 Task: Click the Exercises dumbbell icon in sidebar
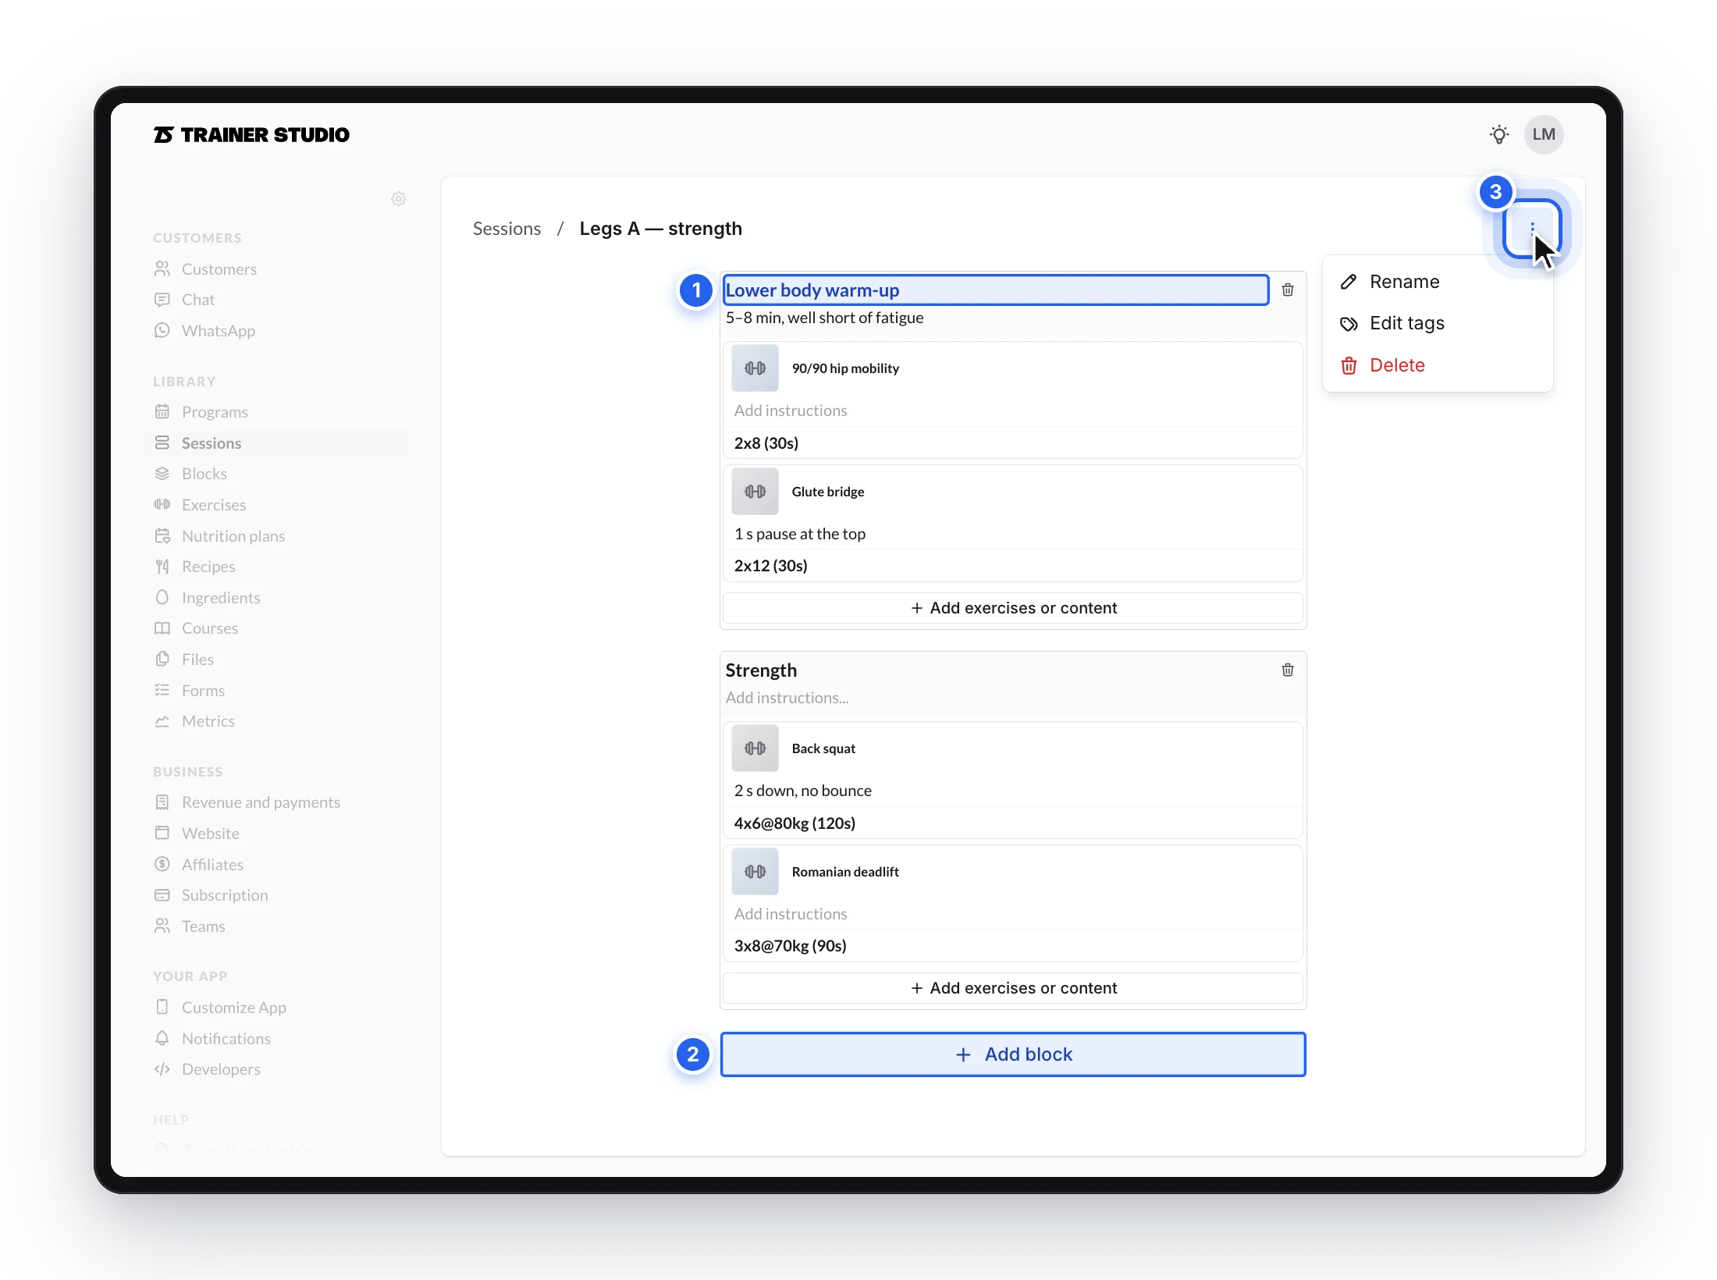click(x=162, y=504)
